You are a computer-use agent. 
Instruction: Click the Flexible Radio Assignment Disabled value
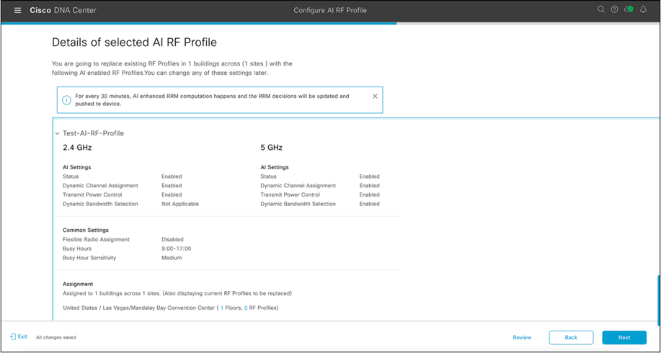[x=172, y=239]
